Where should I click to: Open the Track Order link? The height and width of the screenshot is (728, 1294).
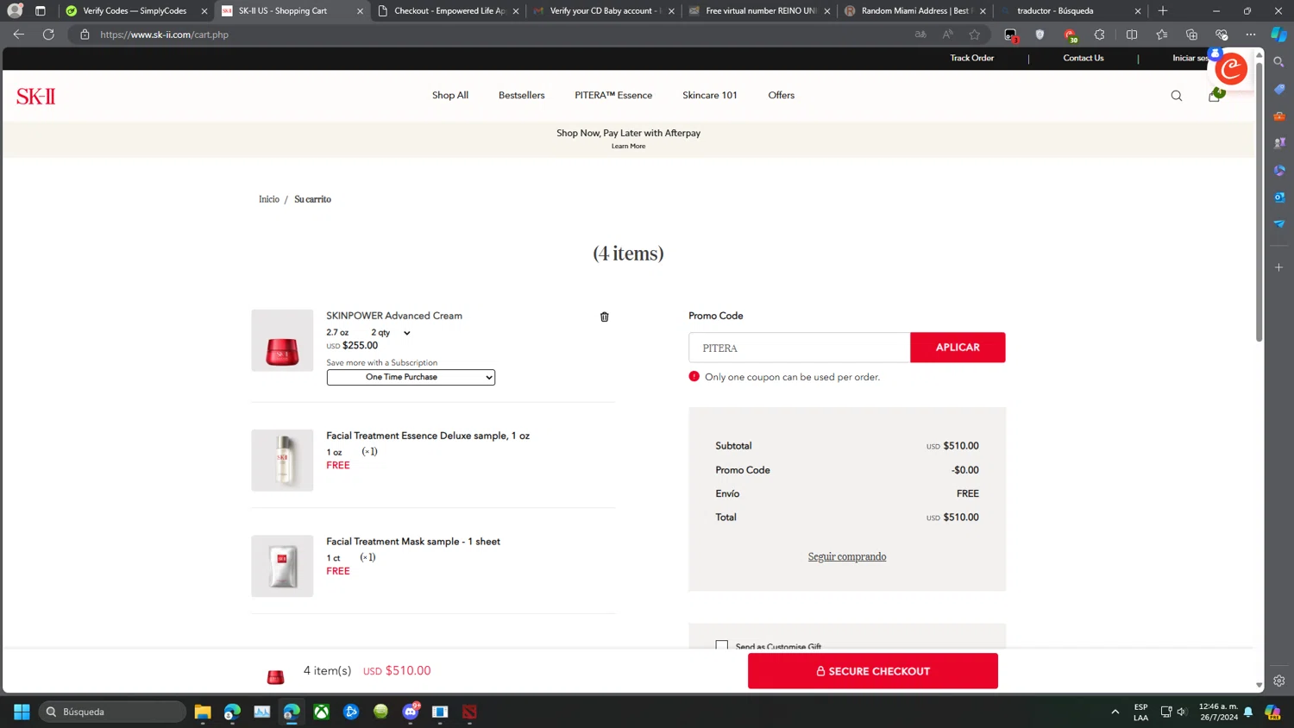pos(972,58)
